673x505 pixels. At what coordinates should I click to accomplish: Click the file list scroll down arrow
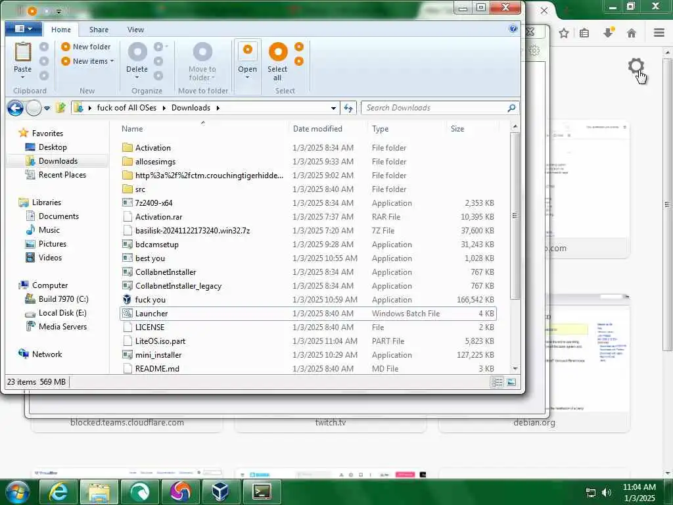(x=515, y=368)
